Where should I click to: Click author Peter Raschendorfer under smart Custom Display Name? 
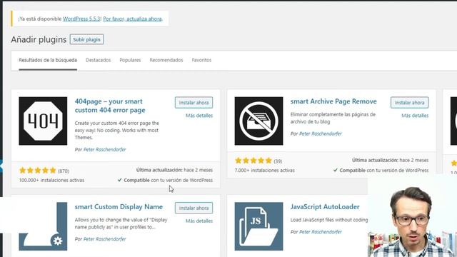105,239
